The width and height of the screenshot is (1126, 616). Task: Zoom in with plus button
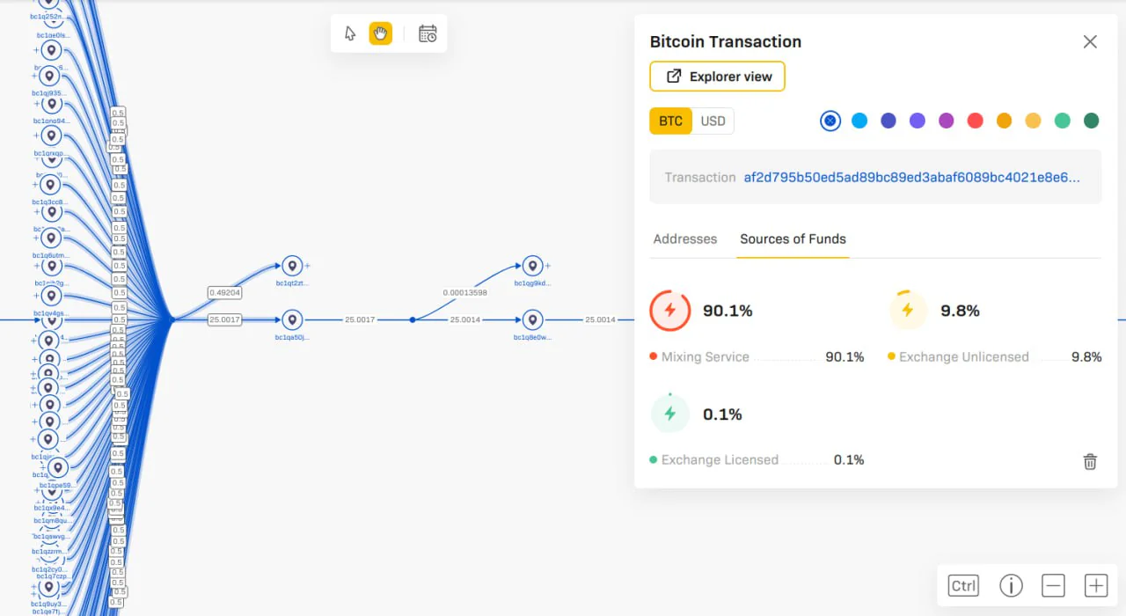[1095, 586]
